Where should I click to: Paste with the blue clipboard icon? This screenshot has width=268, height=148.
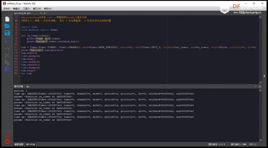coord(7,69)
